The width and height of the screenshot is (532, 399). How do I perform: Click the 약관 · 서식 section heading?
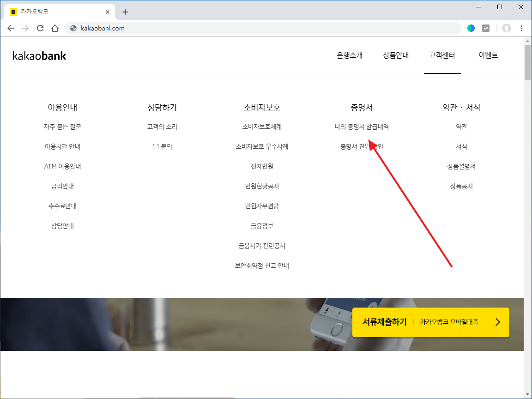[x=461, y=108]
